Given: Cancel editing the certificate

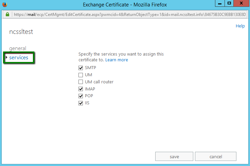Looking at the screenshot, I should click(x=216, y=157).
